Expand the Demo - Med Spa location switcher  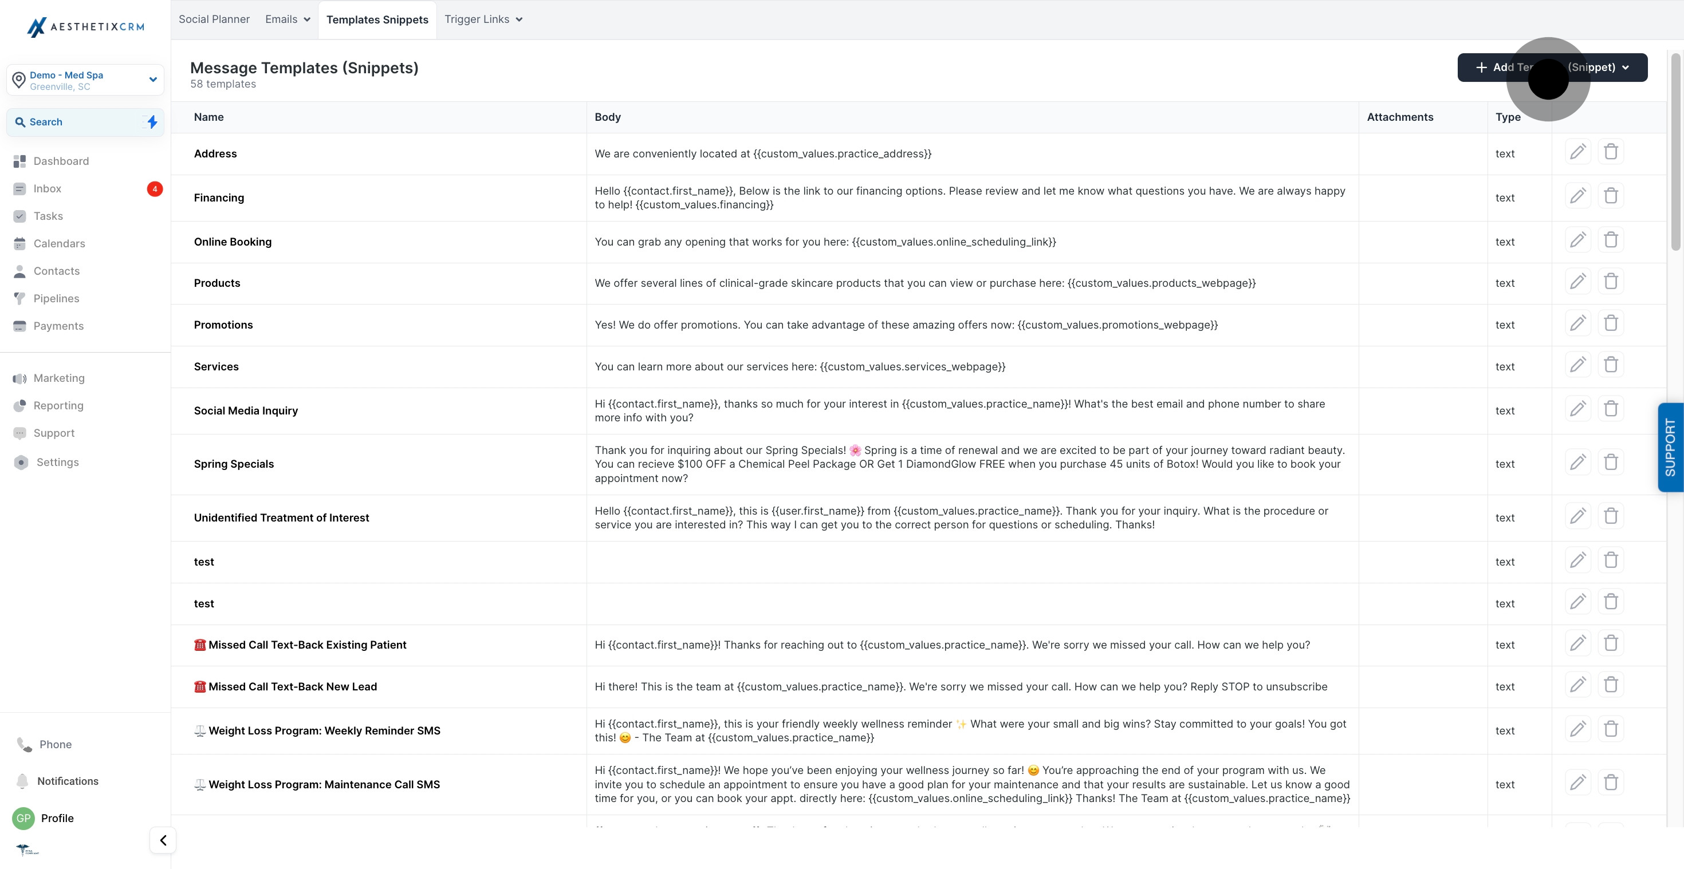[x=85, y=80]
